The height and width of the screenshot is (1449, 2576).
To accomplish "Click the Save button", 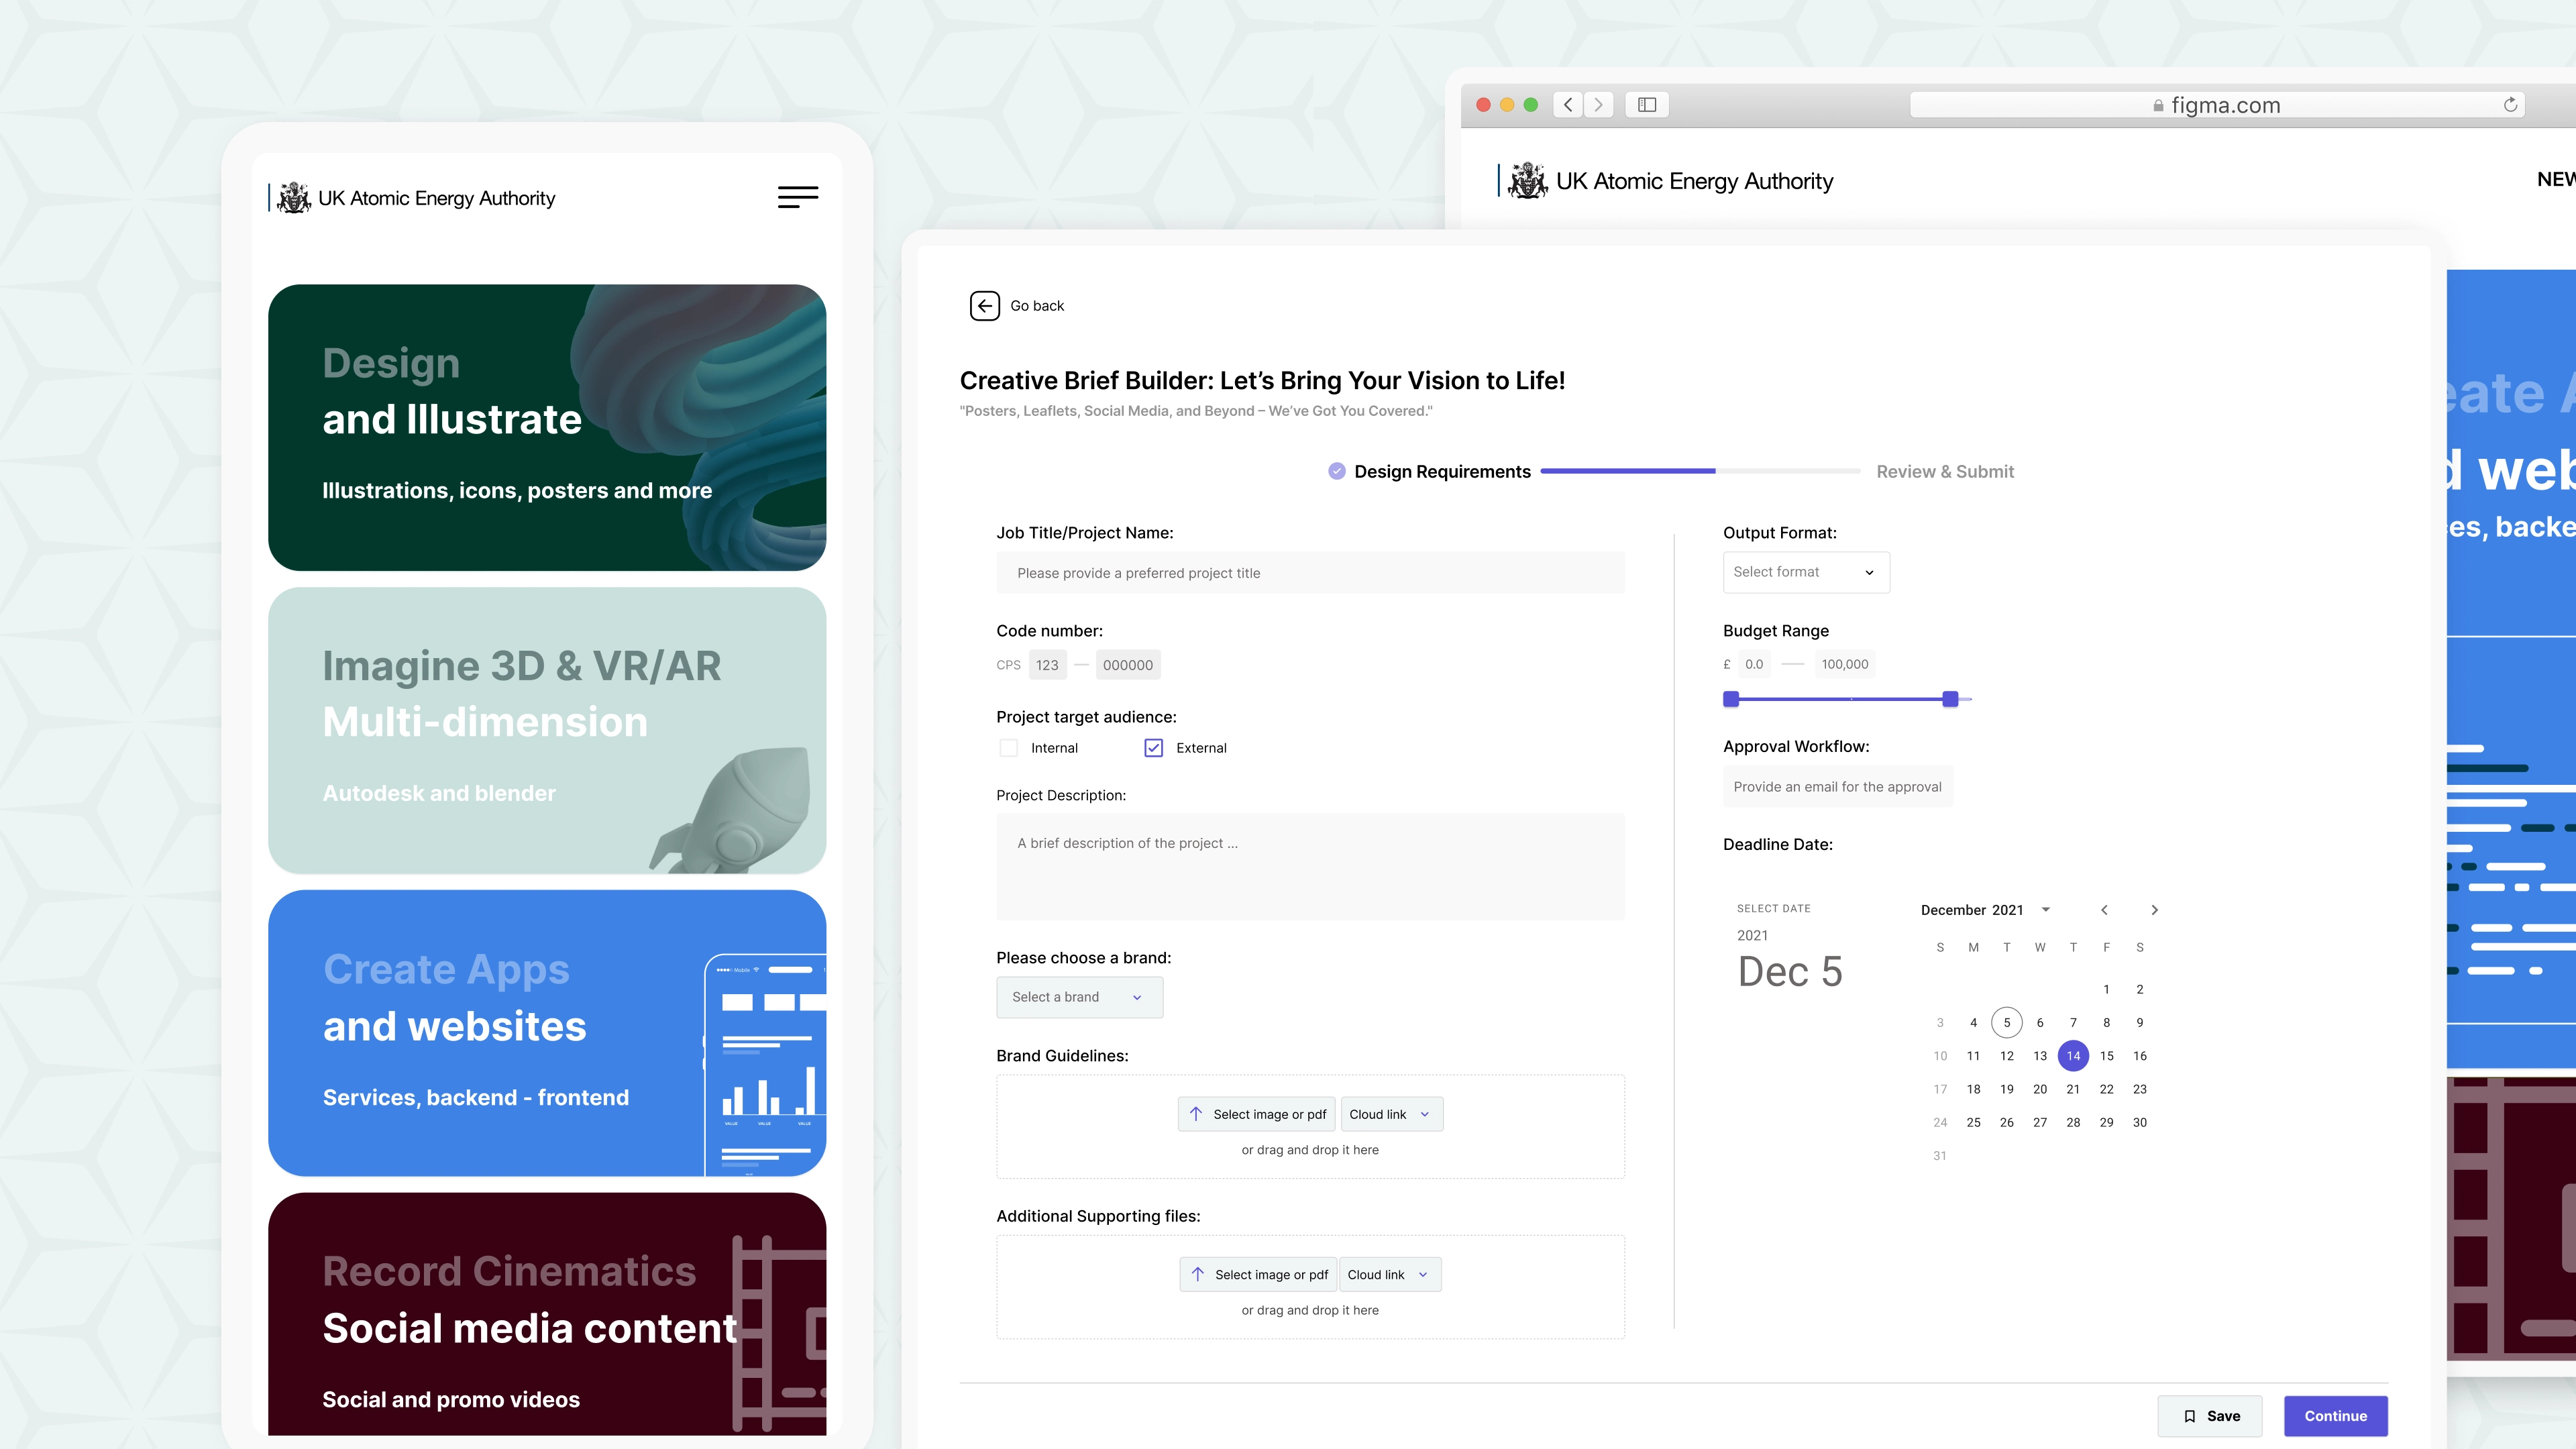I will click(2209, 1416).
